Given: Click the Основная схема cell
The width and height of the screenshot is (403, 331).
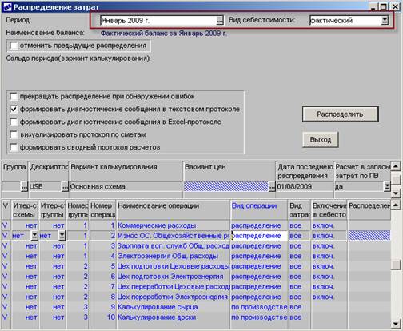Looking at the screenshot, I should [x=126, y=187].
